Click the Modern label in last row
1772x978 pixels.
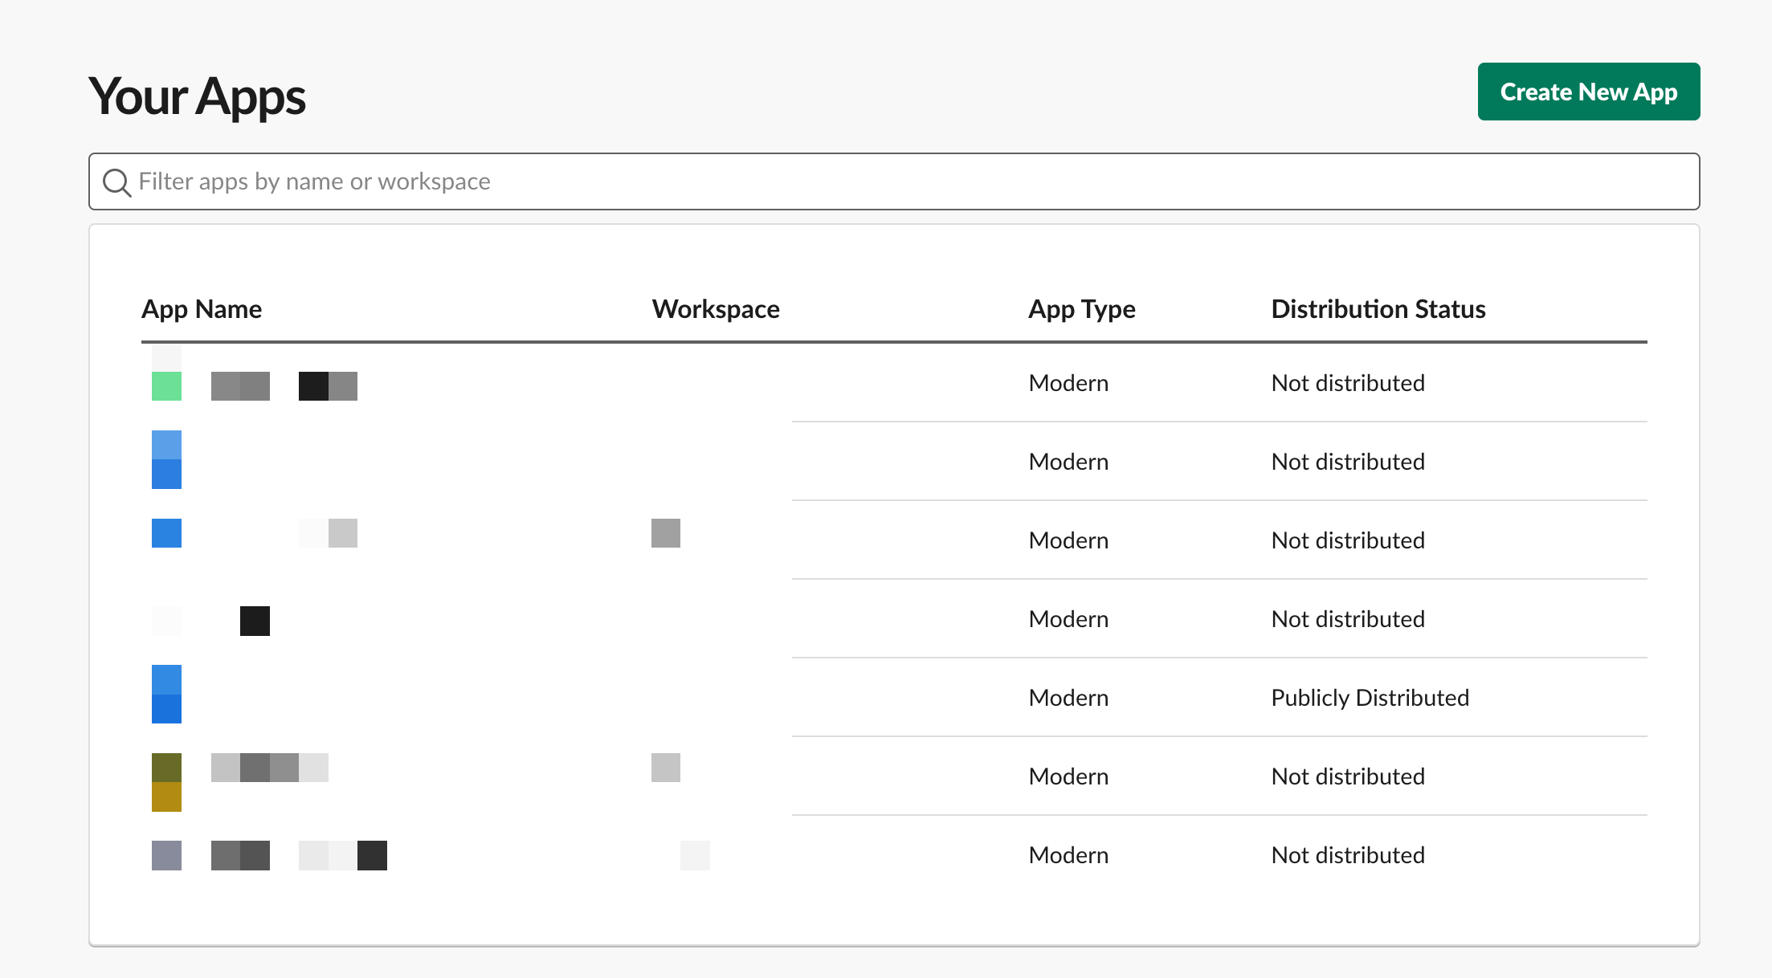(x=1068, y=855)
